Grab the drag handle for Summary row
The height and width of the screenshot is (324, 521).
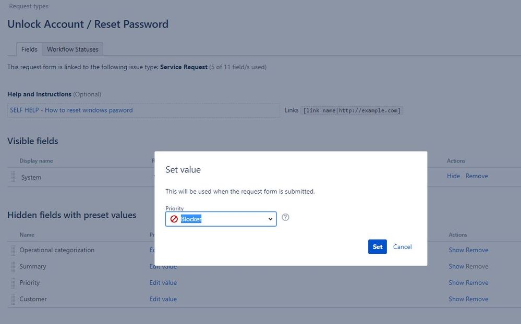coord(14,266)
